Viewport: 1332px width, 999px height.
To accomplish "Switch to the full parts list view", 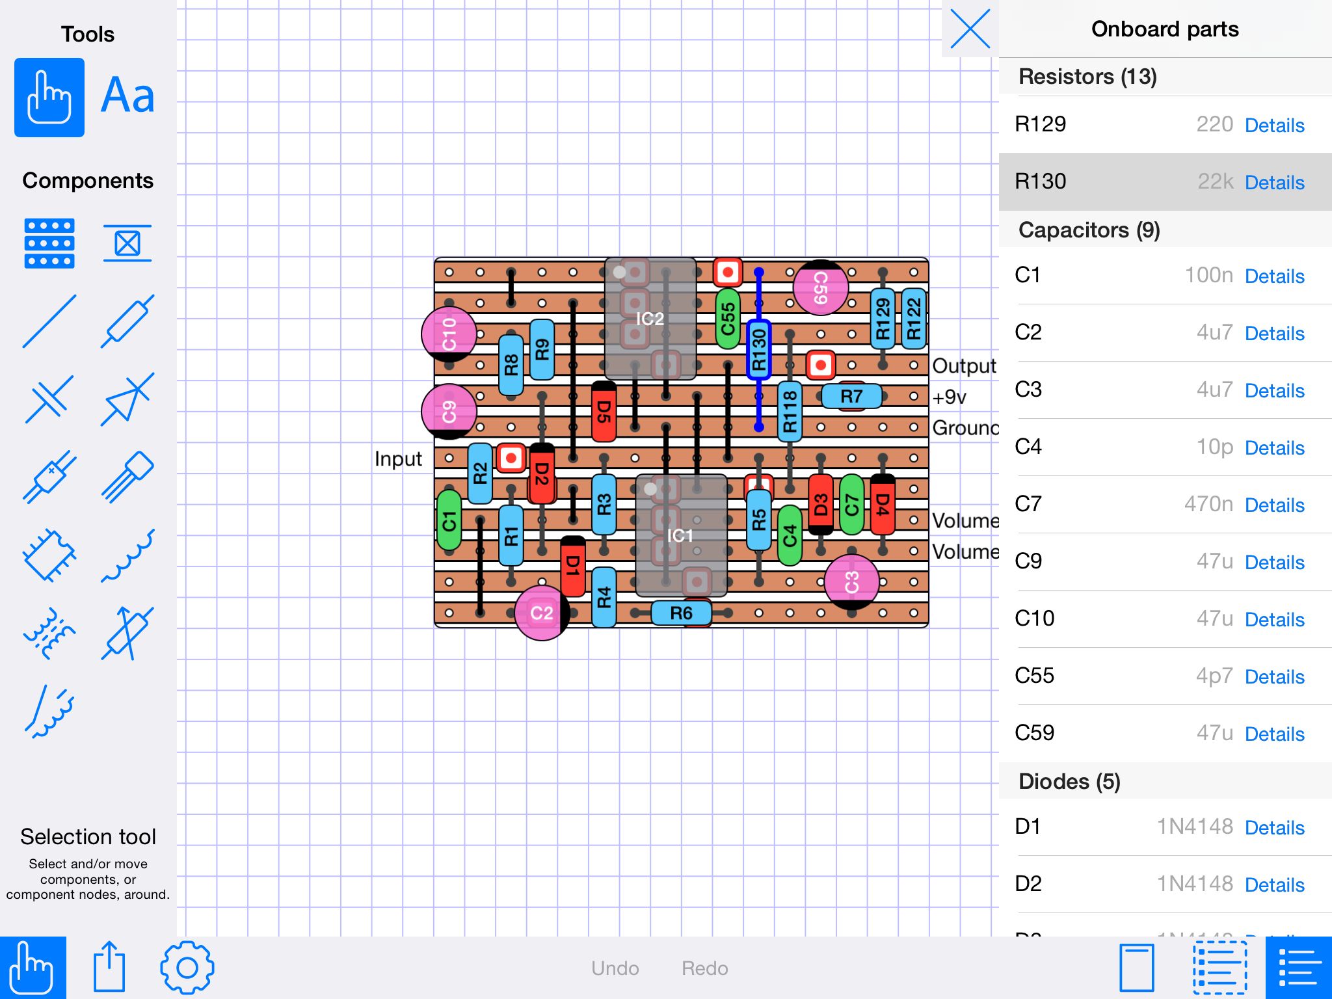I will coord(1299,967).
